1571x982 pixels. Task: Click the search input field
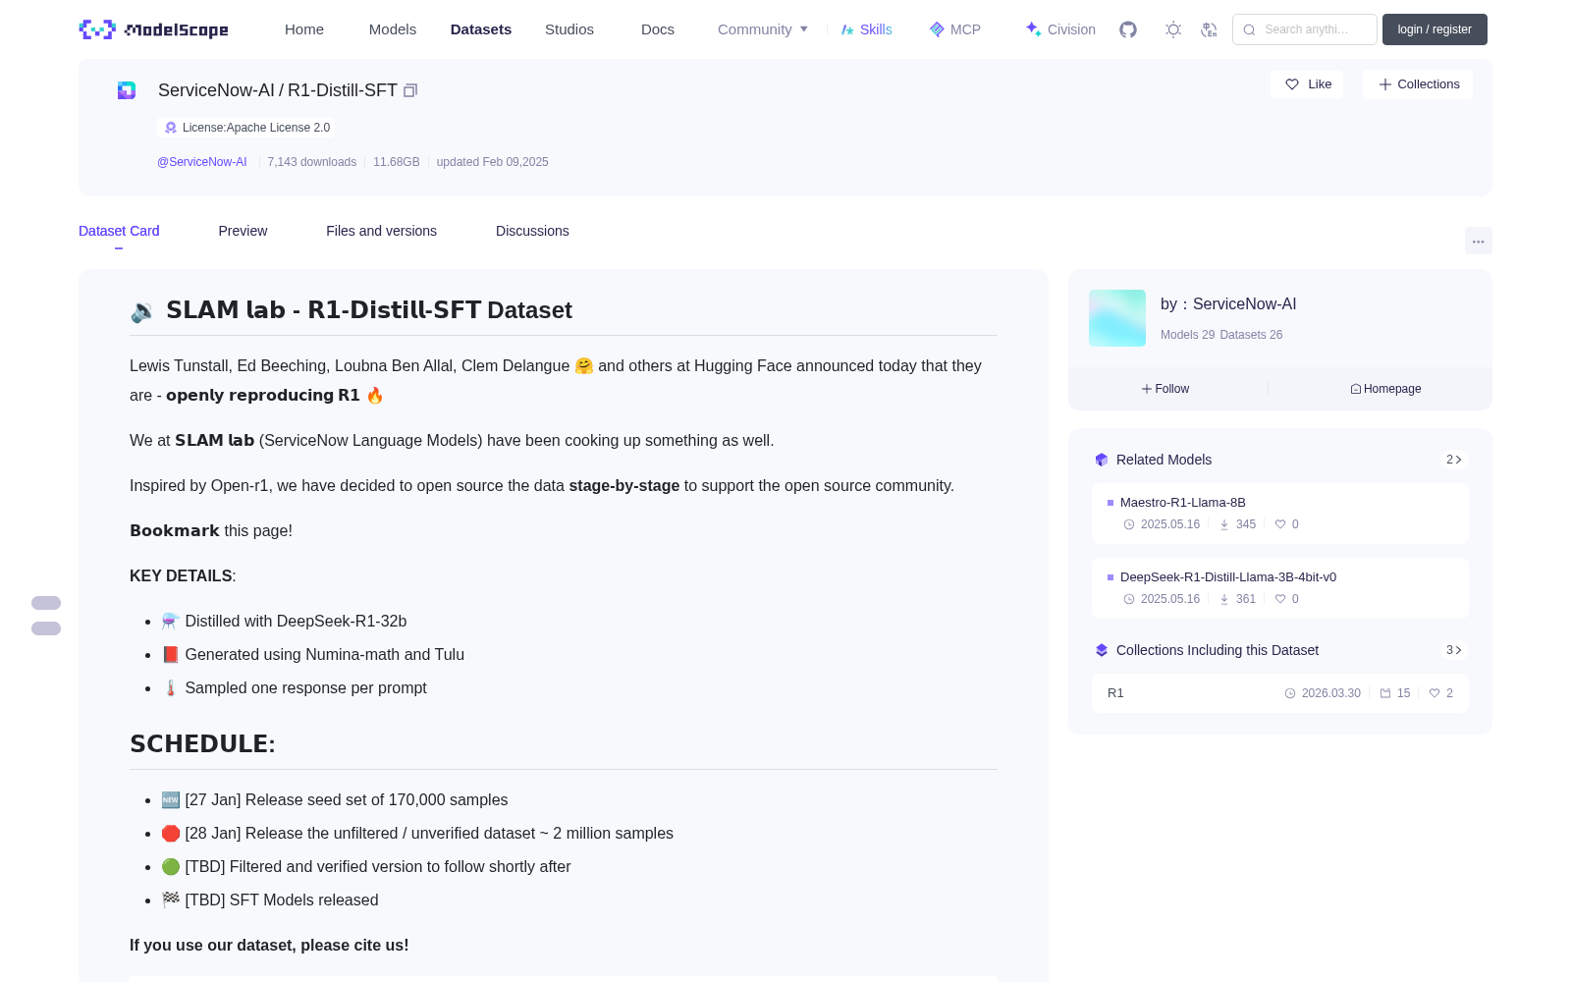coord(1305,29)
